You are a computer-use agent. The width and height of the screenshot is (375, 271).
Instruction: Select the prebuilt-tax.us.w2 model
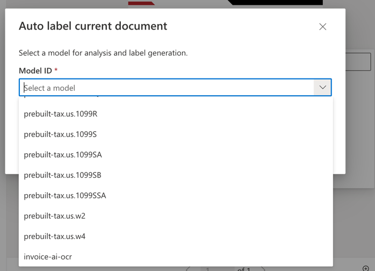[x=55, y=216]
